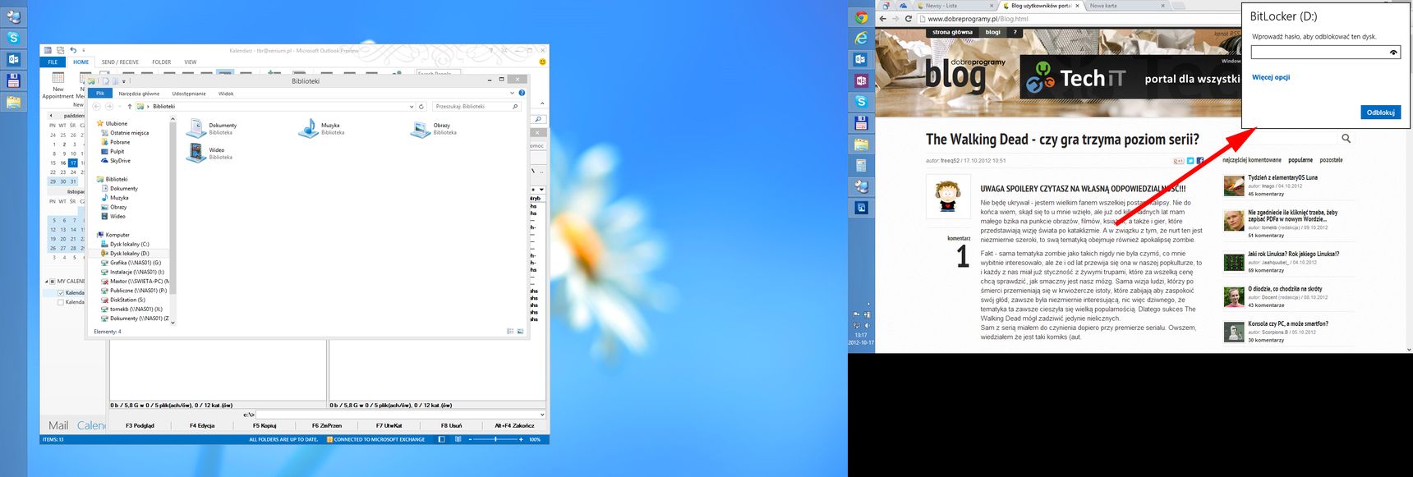The width and height of the screenshot is (1413, 477).
Task: Click Chrome back arrow button
Action: [x=883, y=19]
